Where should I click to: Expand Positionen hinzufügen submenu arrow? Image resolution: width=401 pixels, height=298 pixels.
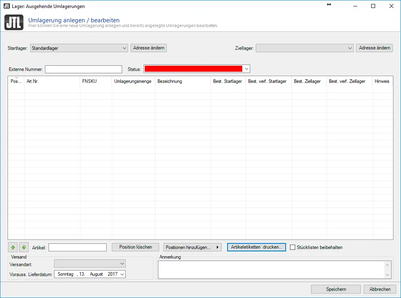217,247
